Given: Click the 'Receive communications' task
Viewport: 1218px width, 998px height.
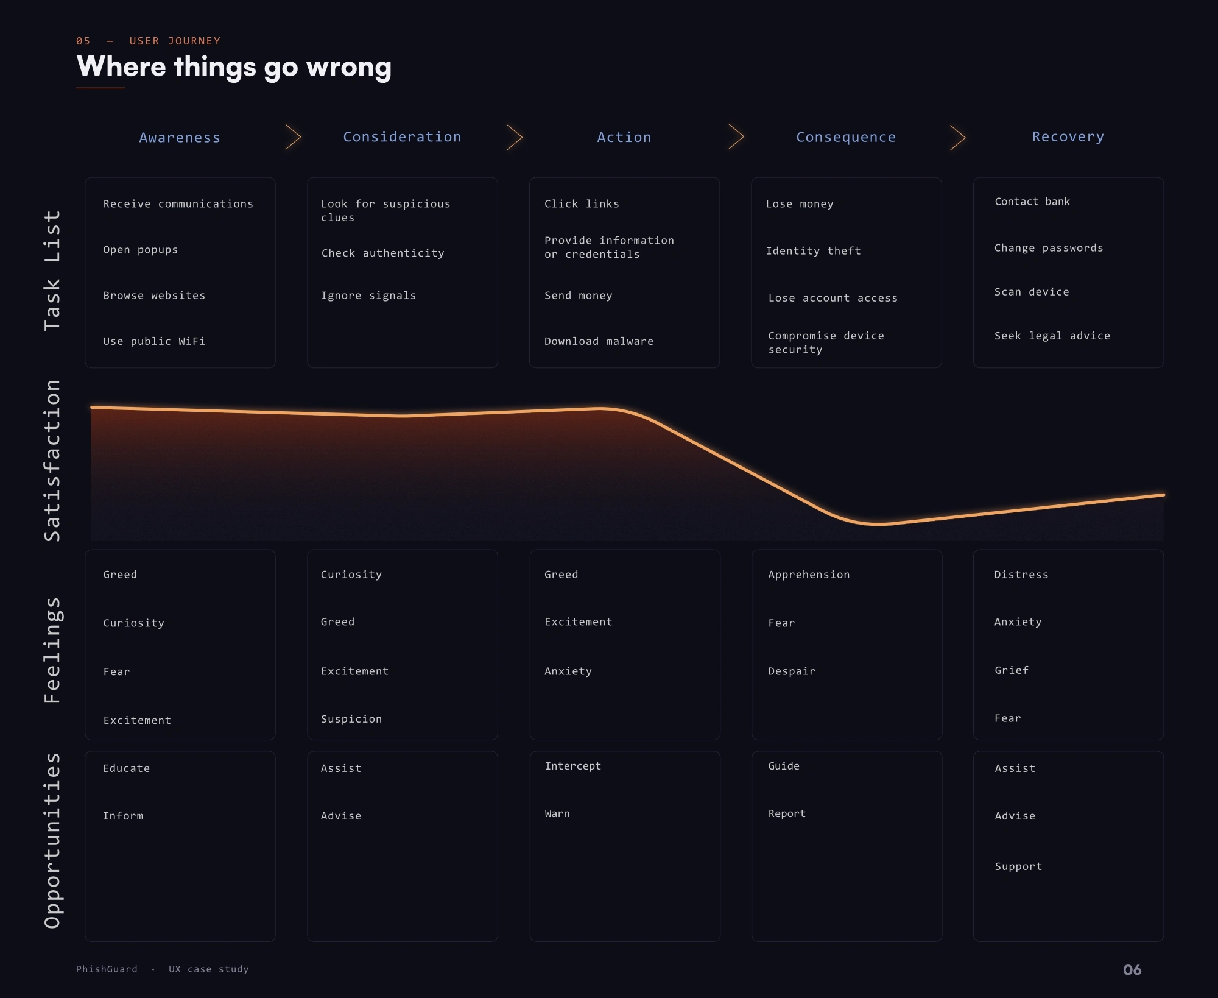Looking at the screenshot, I should point(178,204).
